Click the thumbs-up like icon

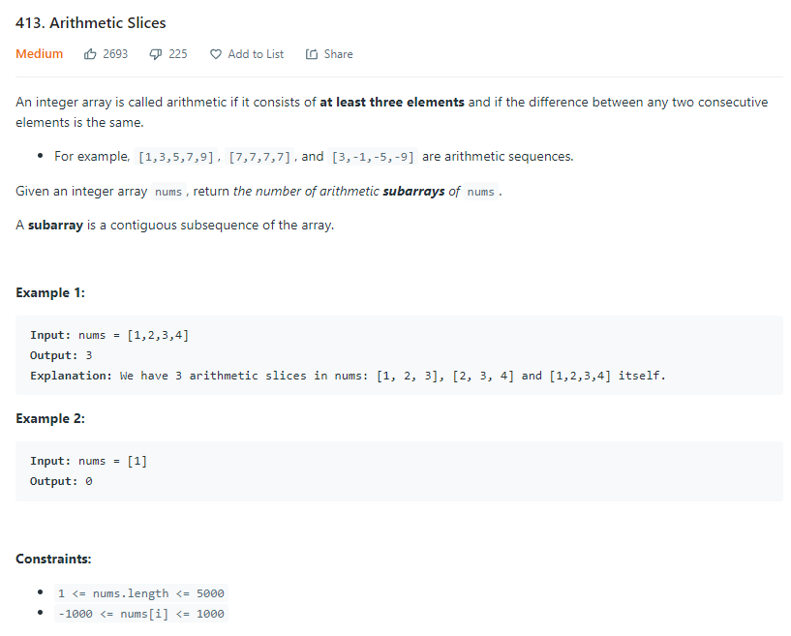coord(90,54)
